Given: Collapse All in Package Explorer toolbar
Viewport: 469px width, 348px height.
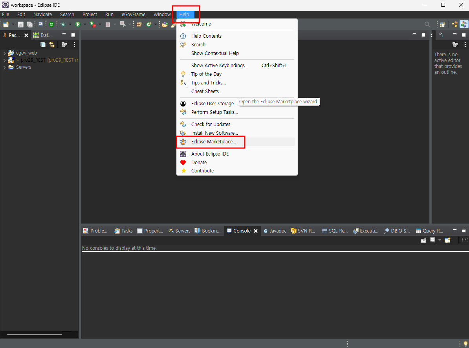Looking at the screenshot, I should point(43,44).
